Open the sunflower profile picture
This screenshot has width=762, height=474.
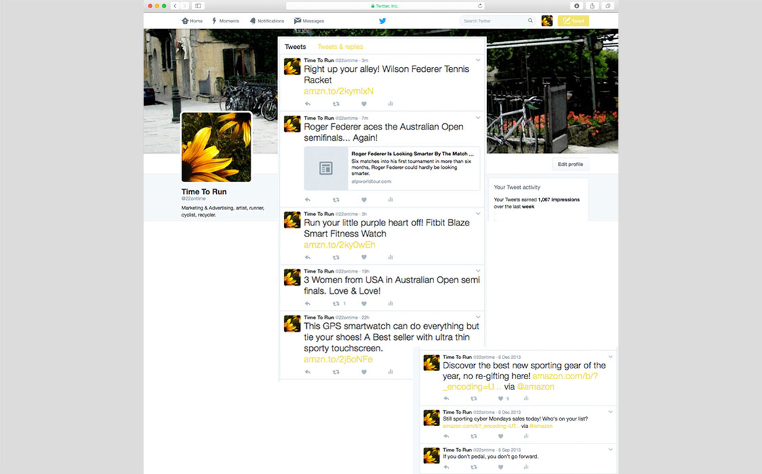[x=216, y=147]
